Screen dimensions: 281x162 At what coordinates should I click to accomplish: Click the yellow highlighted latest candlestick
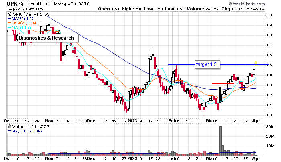pyautogui.click(x=256, y=63)
